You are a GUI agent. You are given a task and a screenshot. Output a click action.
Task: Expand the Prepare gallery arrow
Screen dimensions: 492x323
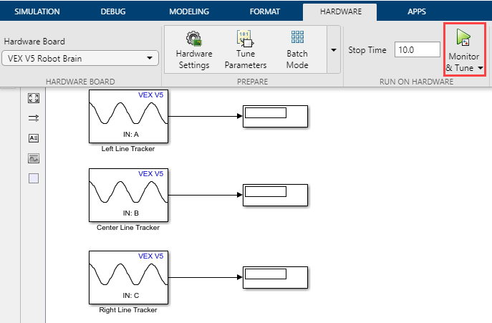click(x=334, y=49)
